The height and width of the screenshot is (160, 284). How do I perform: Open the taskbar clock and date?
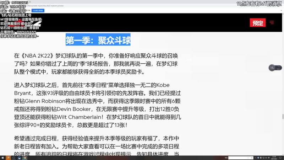click(x=274, y=158)
